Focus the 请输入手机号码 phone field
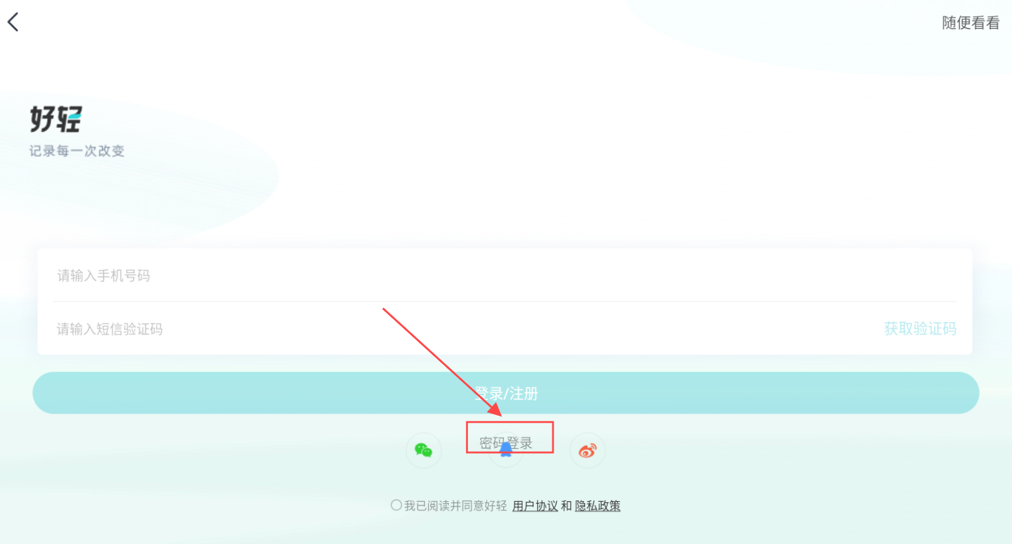The height and width of the screenshot is (544, 1012). [x=505, y=275]
